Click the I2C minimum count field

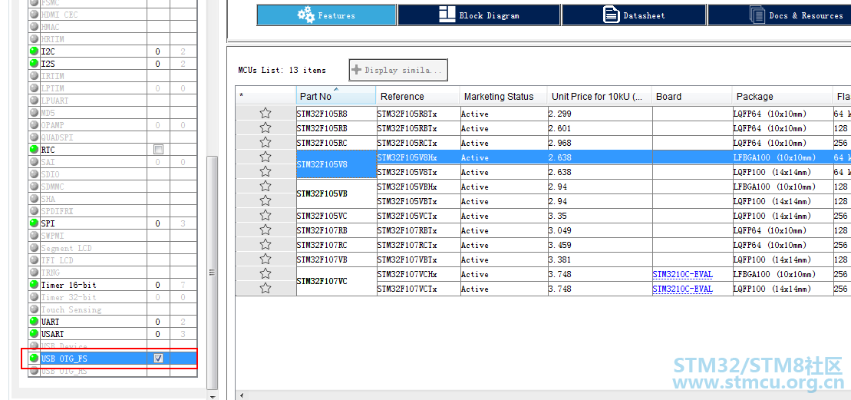pos(158,51)
